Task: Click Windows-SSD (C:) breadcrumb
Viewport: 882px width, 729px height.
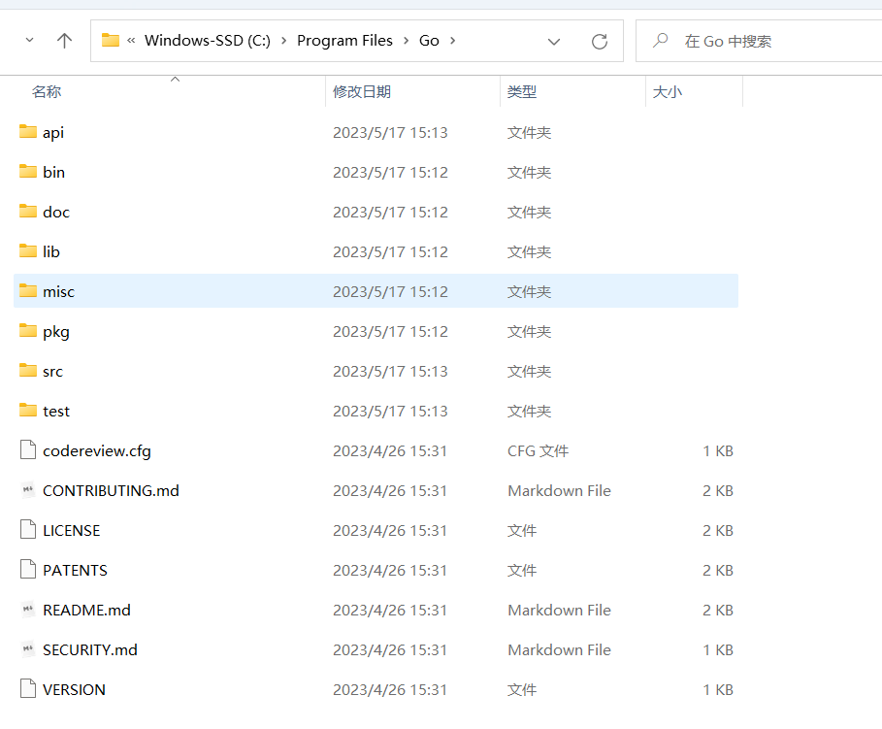Action: coord(208,41)
